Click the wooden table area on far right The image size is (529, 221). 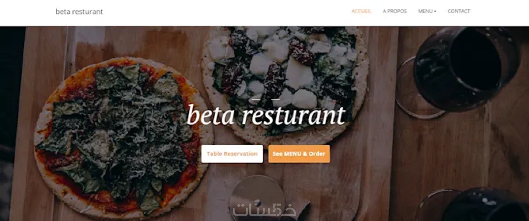click(508, 148)
